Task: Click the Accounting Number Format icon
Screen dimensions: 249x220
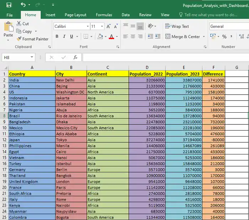Action: tap(213, 36)
